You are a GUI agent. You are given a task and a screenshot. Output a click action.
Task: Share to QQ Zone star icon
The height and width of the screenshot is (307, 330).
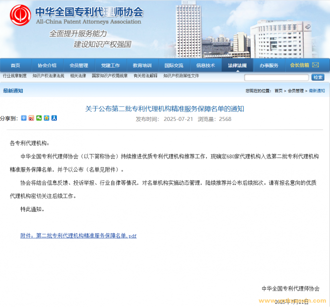[47, 118]
